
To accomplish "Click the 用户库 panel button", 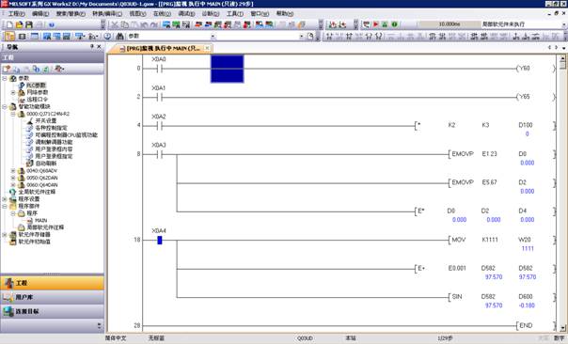I will point(52,297).
